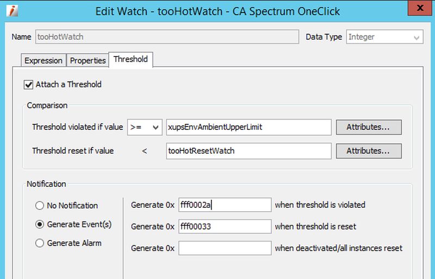Click Attributes button for threshold reset value

tap(369, 151)
